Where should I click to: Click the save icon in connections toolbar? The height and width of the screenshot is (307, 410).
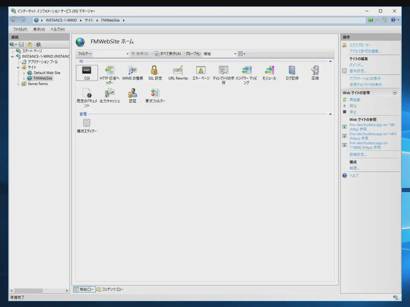21,44
